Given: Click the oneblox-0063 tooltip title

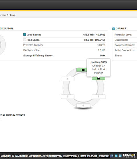Looking at the screenshot, I should coord(98,62).
